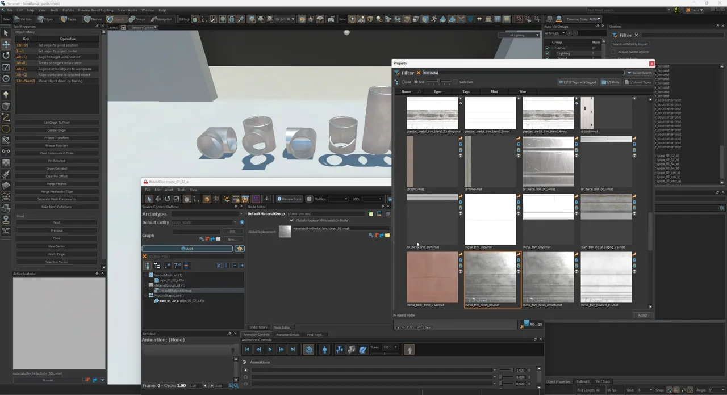Click the 1/1 Asset Types filter button
The width and height of the screenshot is (727, 395).
tap(638, 82)
